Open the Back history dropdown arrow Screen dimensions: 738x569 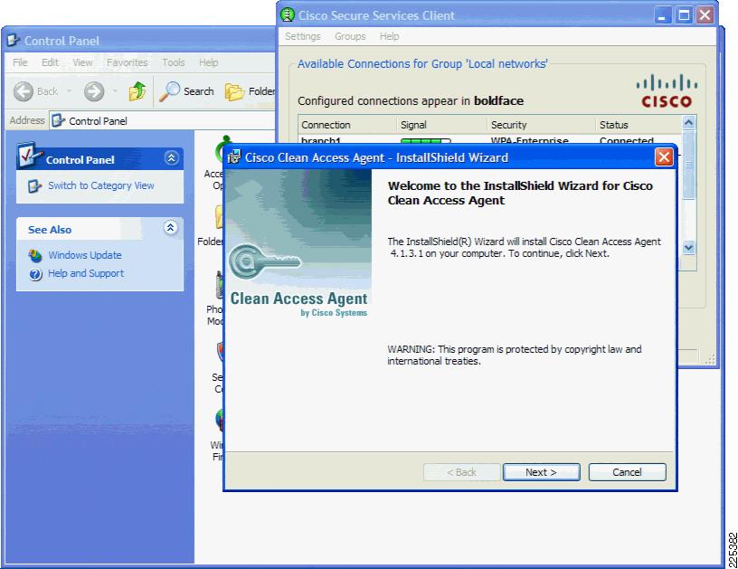(x=69, y=90)
